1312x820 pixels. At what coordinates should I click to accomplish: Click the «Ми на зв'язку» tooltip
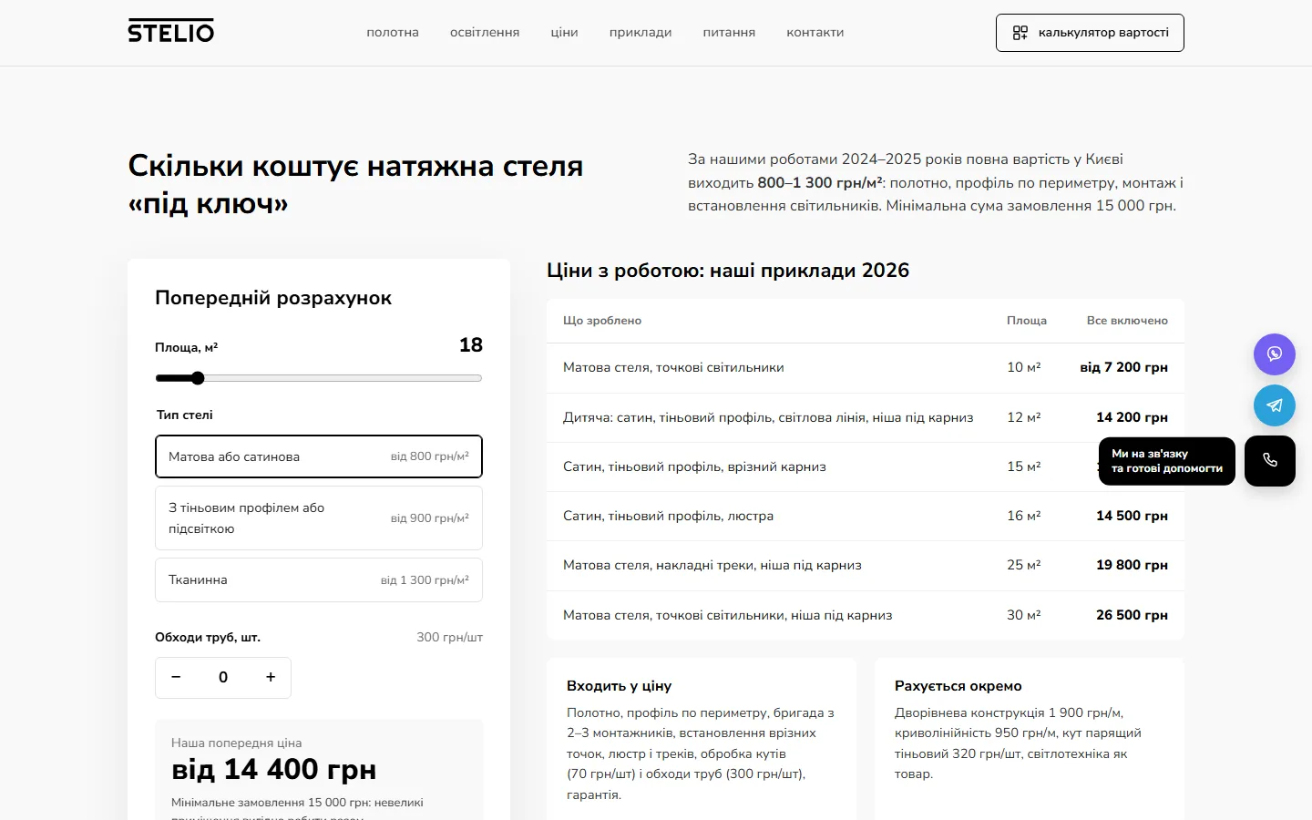(1167, 461)
